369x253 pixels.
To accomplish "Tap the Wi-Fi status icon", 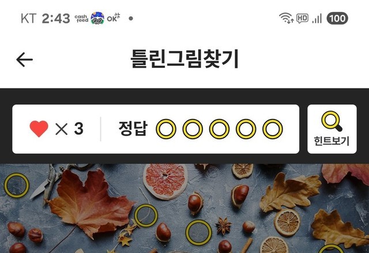I will tap(286, 18).
